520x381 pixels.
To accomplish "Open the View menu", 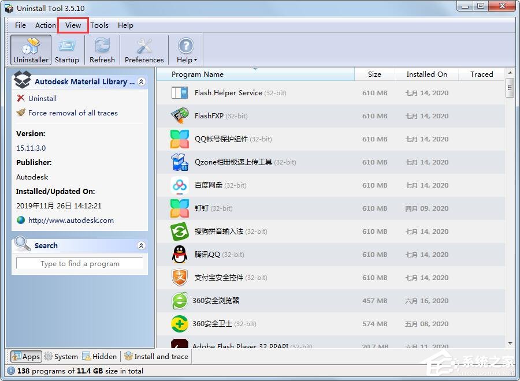I will [x=72, y=25].
